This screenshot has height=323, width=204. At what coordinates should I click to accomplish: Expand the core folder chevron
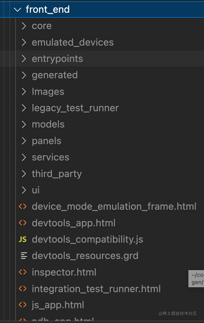24,26
